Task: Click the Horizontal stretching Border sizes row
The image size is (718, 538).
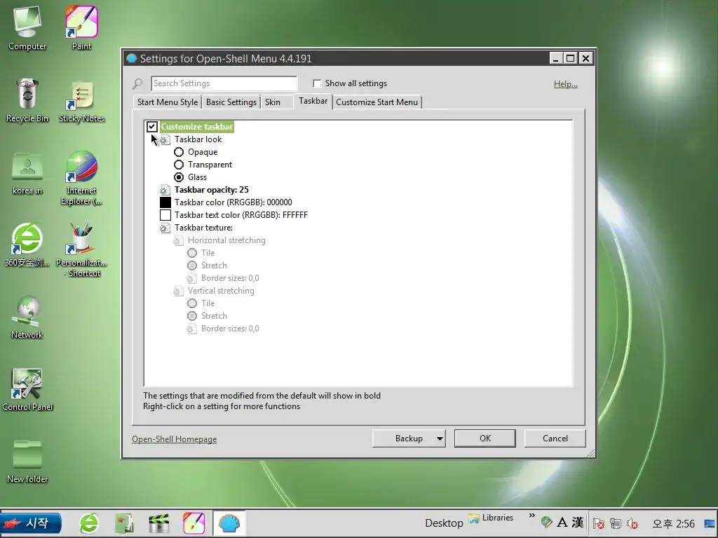Action: pos(230,278)
